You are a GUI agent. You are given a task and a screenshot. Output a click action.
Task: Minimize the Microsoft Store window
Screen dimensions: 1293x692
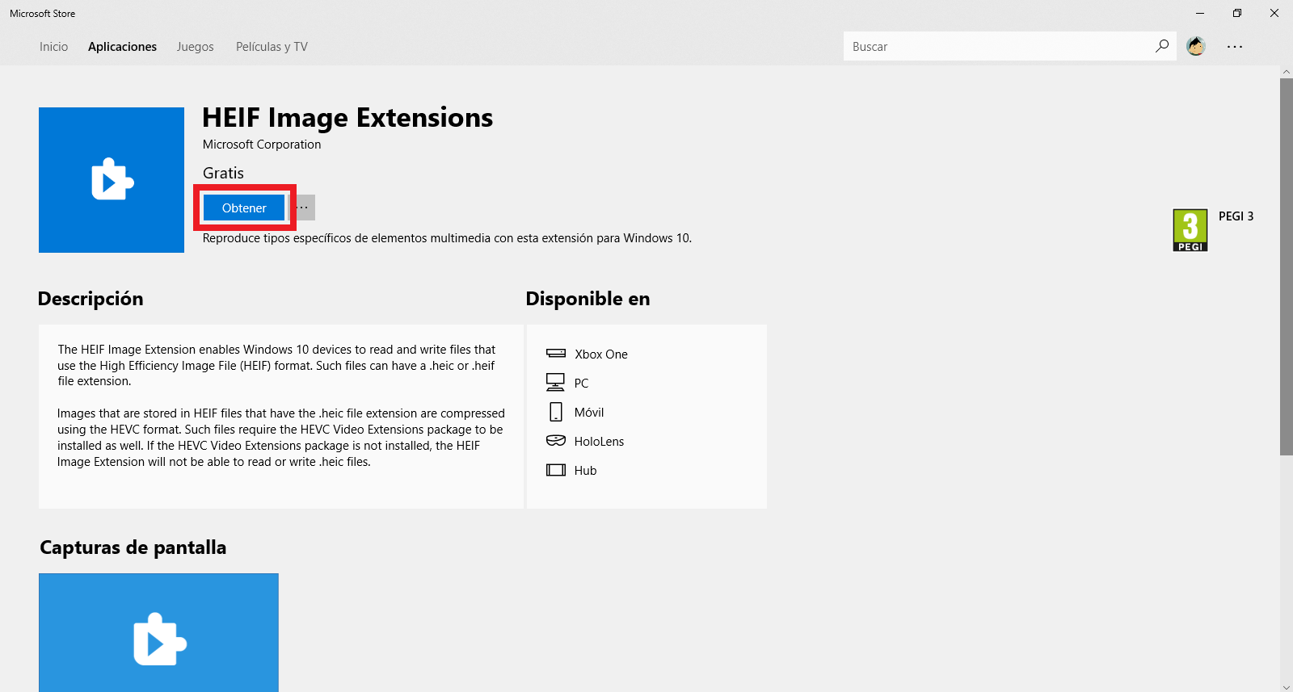(x=1200, y=13)
